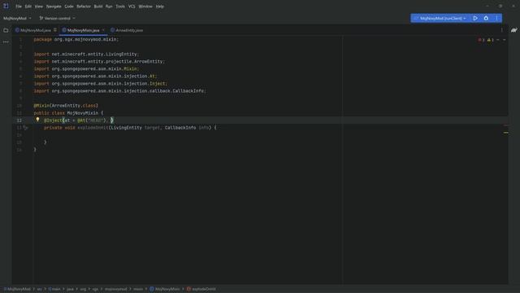This screenshot has width=520, height=293.
Task: Open the editor tabs options menu
Action: tap(502, 30)
